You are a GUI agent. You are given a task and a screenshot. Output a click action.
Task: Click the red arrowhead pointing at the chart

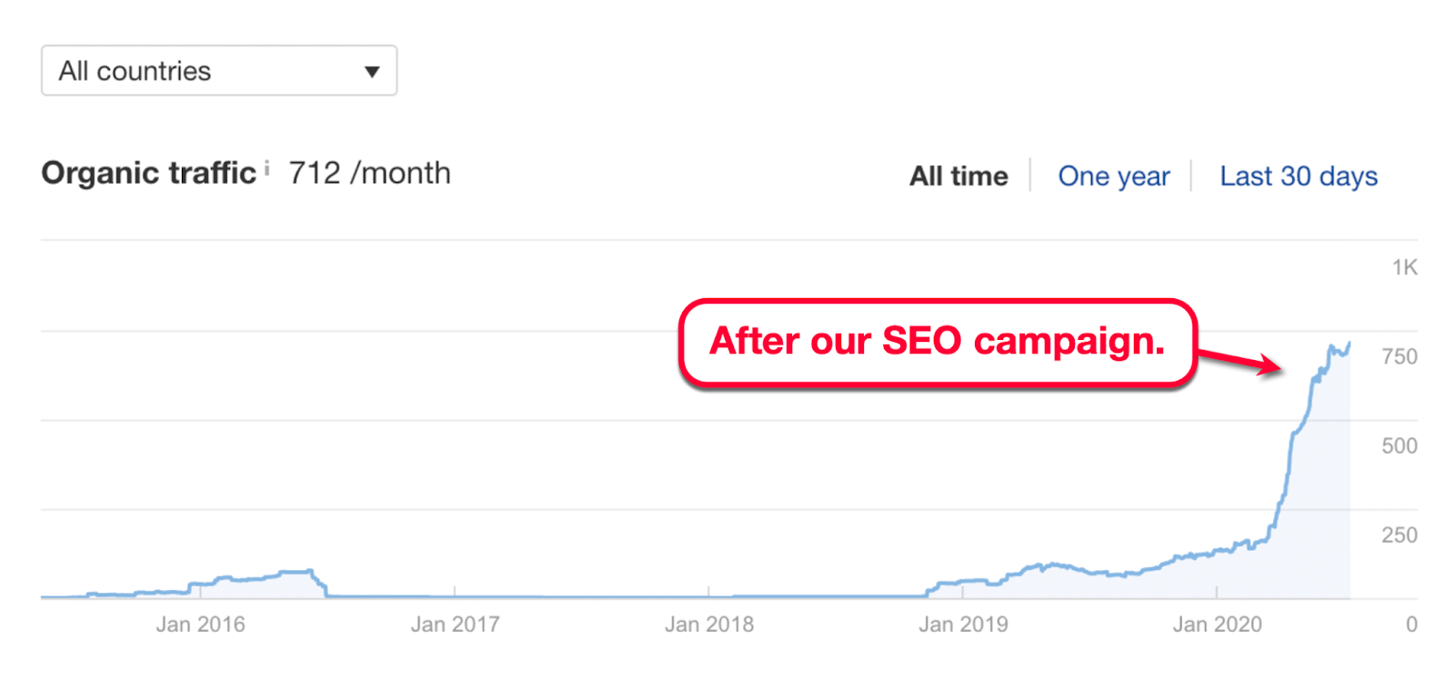pos(1270,365)
